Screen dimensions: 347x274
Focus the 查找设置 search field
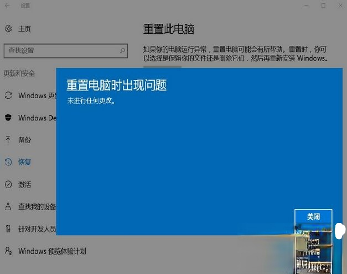point(66,51)
